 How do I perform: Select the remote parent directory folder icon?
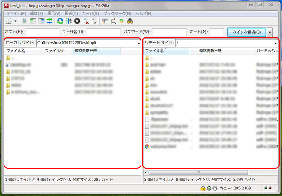tap(147, 58)
